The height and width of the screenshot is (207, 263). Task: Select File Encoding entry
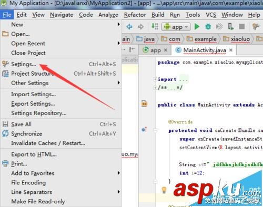[x=61, y=183]
